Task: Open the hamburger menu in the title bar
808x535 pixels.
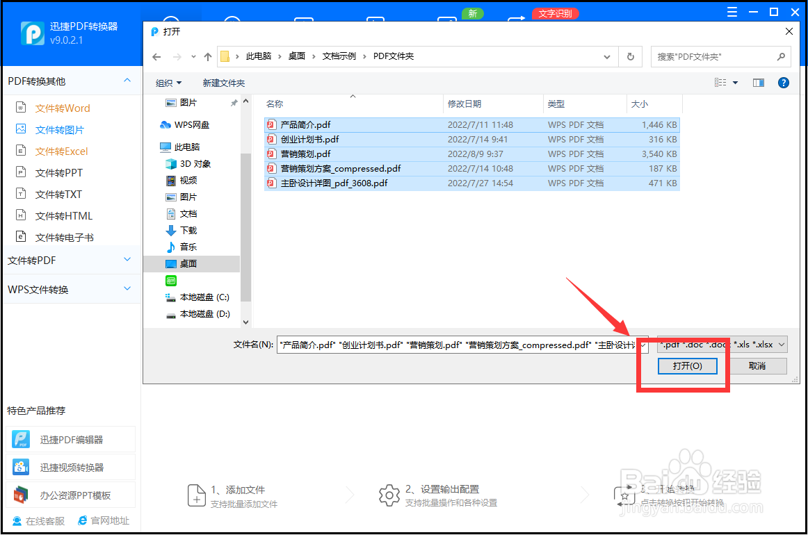Action: [732, 12]
